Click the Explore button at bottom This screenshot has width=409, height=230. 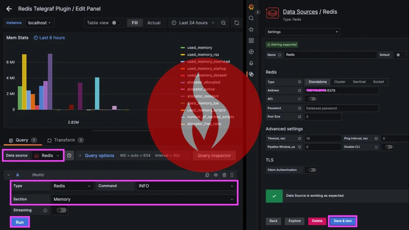click(294, 221)
